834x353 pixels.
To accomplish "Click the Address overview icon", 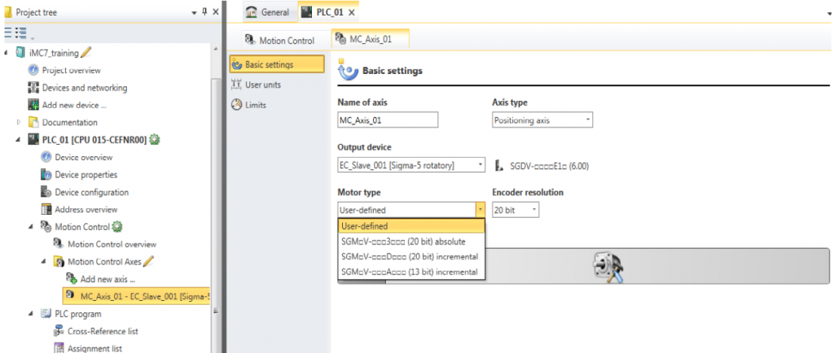I will pos(46,209).
